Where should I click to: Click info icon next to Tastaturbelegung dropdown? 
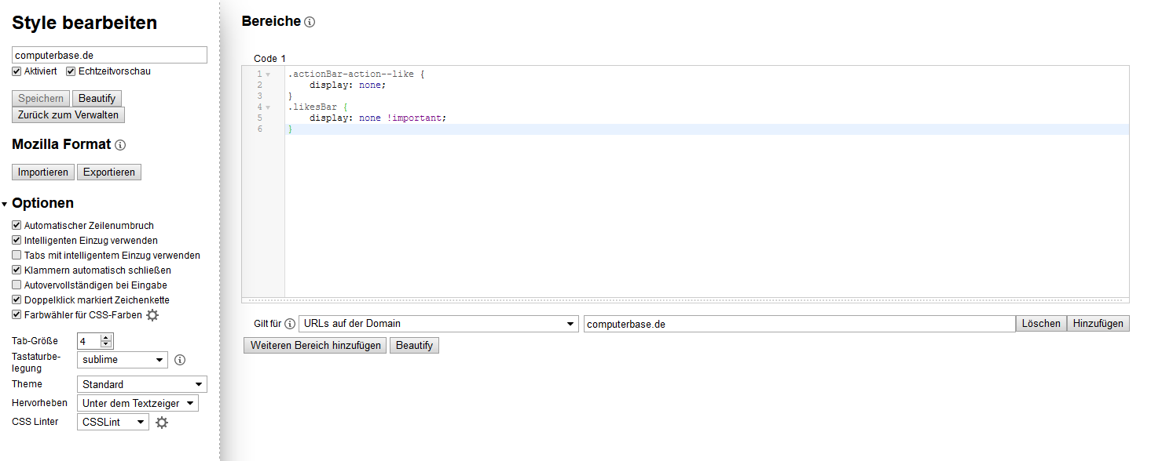click(x=179, y=360)
